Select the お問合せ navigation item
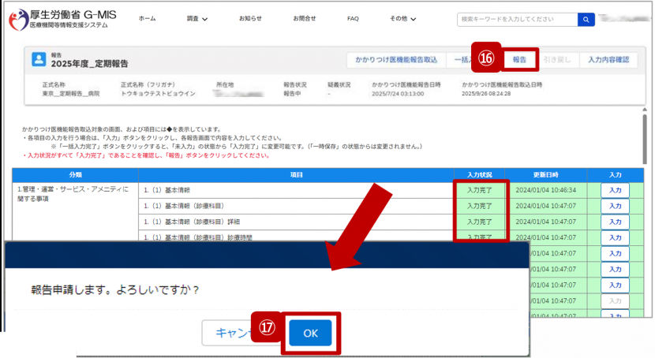655x358 pixels. coord(304,18)
